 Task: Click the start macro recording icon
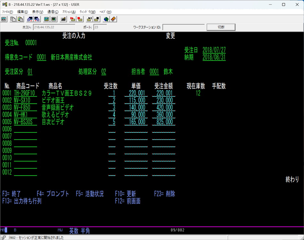click(x=73, y=19)
